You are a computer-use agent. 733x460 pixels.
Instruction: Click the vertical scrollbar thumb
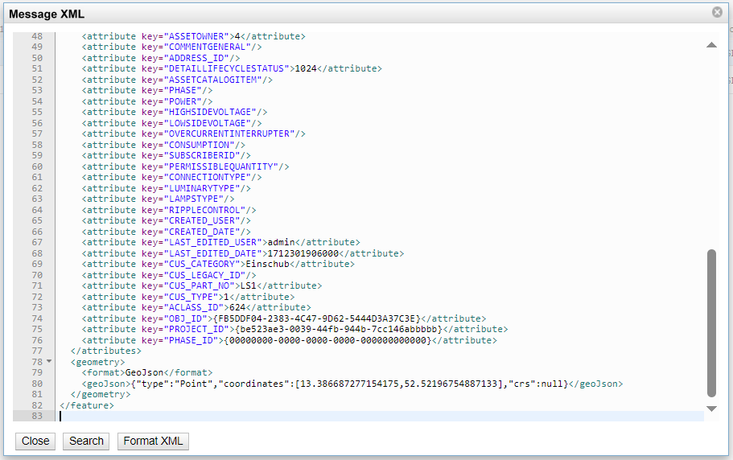coord(711,323)
